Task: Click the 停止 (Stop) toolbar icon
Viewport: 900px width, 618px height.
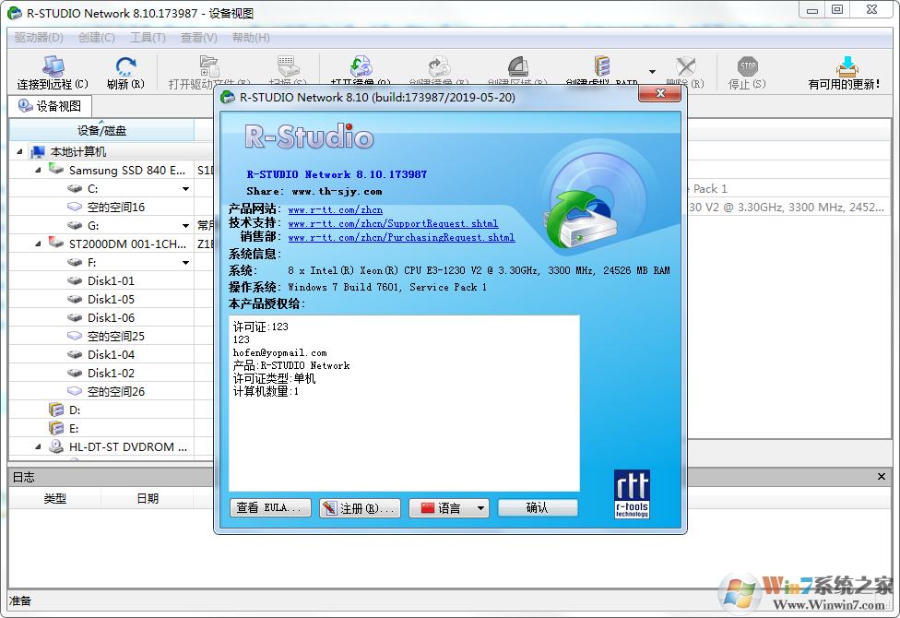Action: pyautogui.click(x=747, y=66)
